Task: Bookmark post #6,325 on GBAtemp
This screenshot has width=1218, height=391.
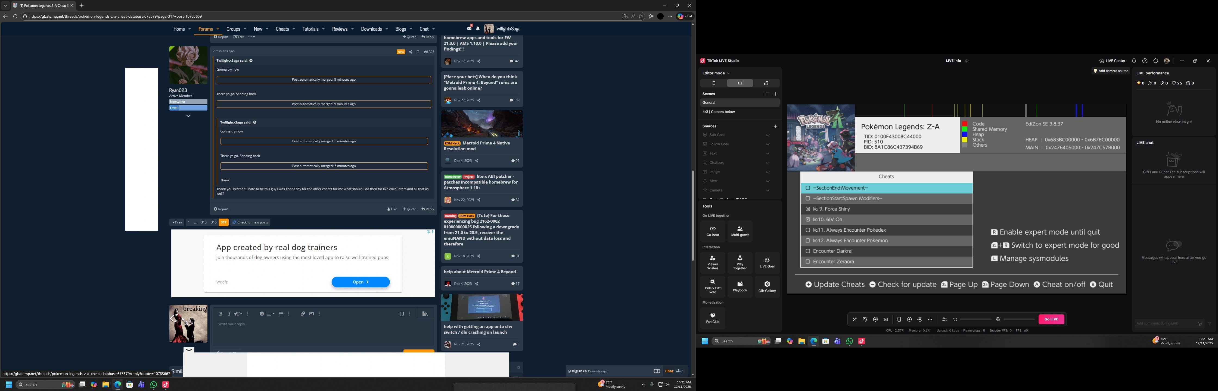Action: point(418,52)
